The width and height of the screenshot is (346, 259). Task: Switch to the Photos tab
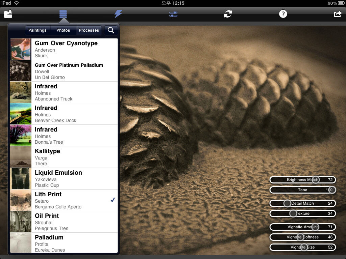tap(63, 30)
